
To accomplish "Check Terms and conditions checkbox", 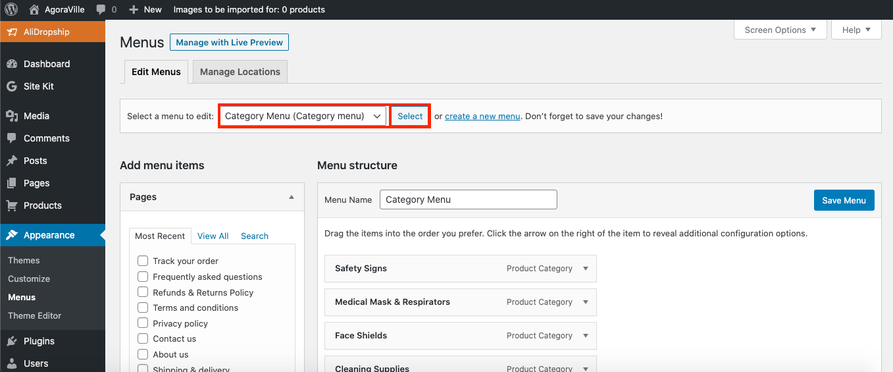I will [143, 307].
